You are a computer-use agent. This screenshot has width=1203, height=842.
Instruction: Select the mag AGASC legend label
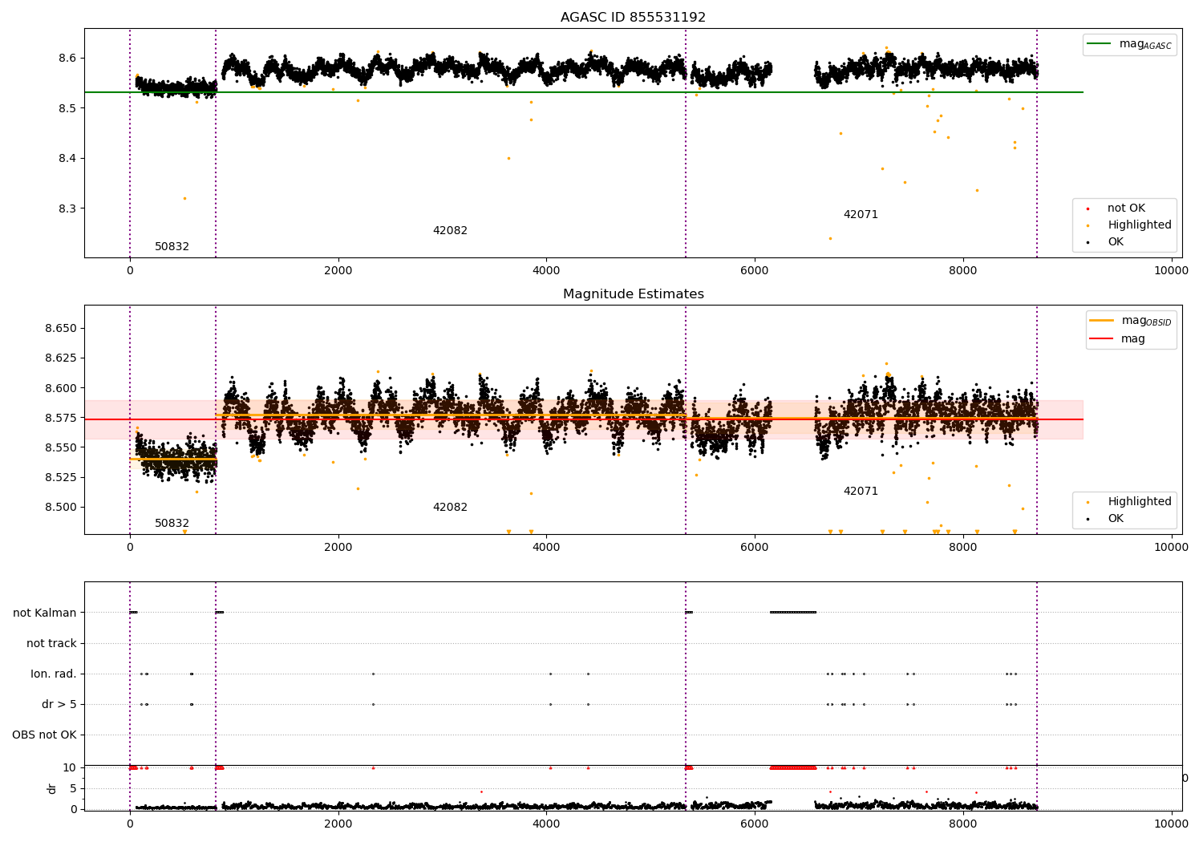pyautogui.click(x=1145, y=44)
